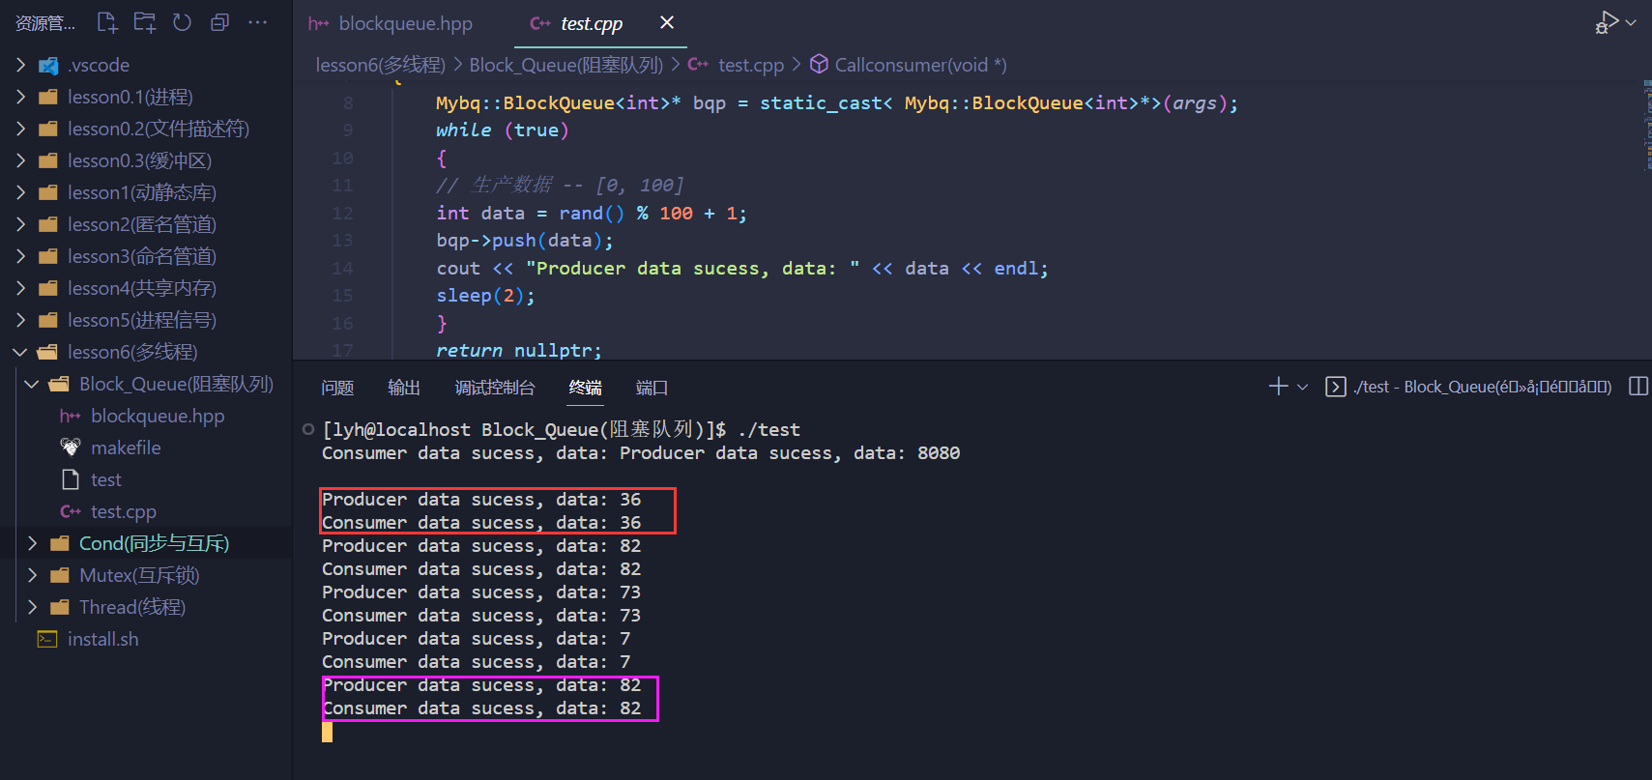The image size is (1652, 780).
Task: Click Block_Queue(阻塞队列) breadcrumb
Action: [x=566, y=65]
